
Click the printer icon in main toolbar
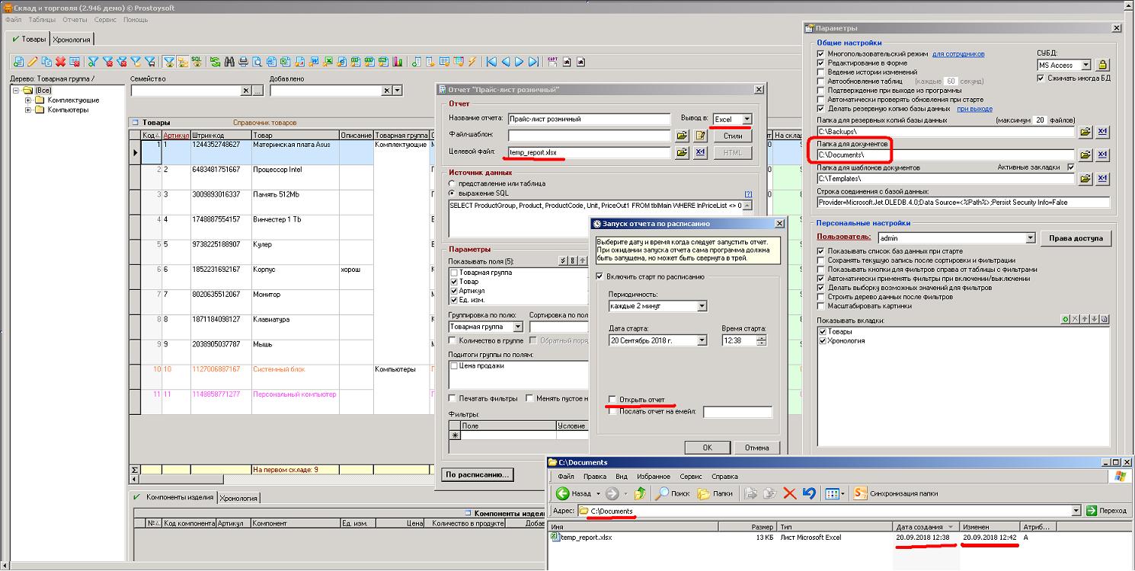pos(244,62)
